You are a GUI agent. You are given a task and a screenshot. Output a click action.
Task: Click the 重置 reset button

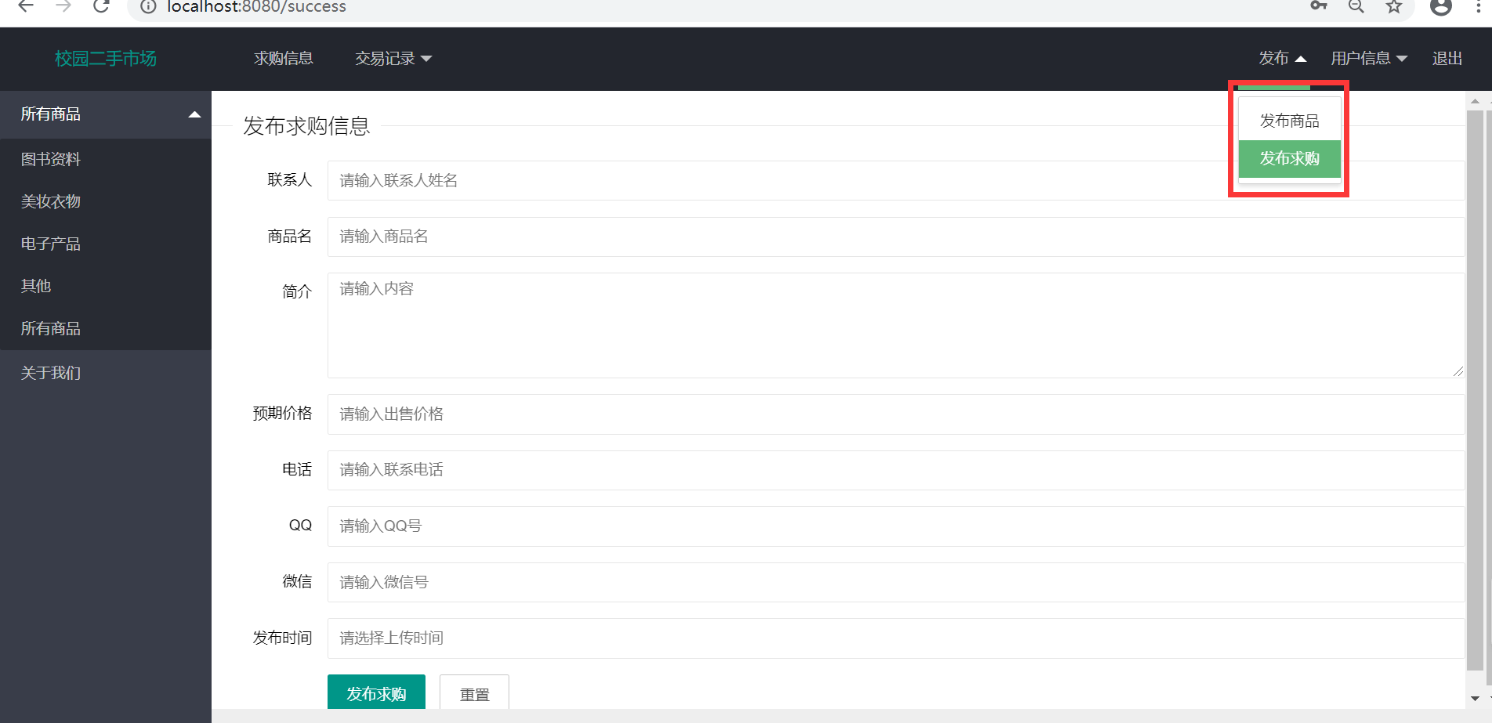click(474, 692)
